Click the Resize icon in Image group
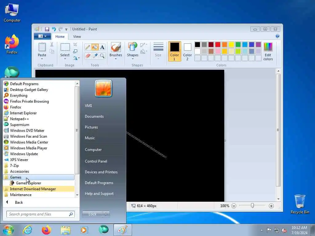 [75, 51]
